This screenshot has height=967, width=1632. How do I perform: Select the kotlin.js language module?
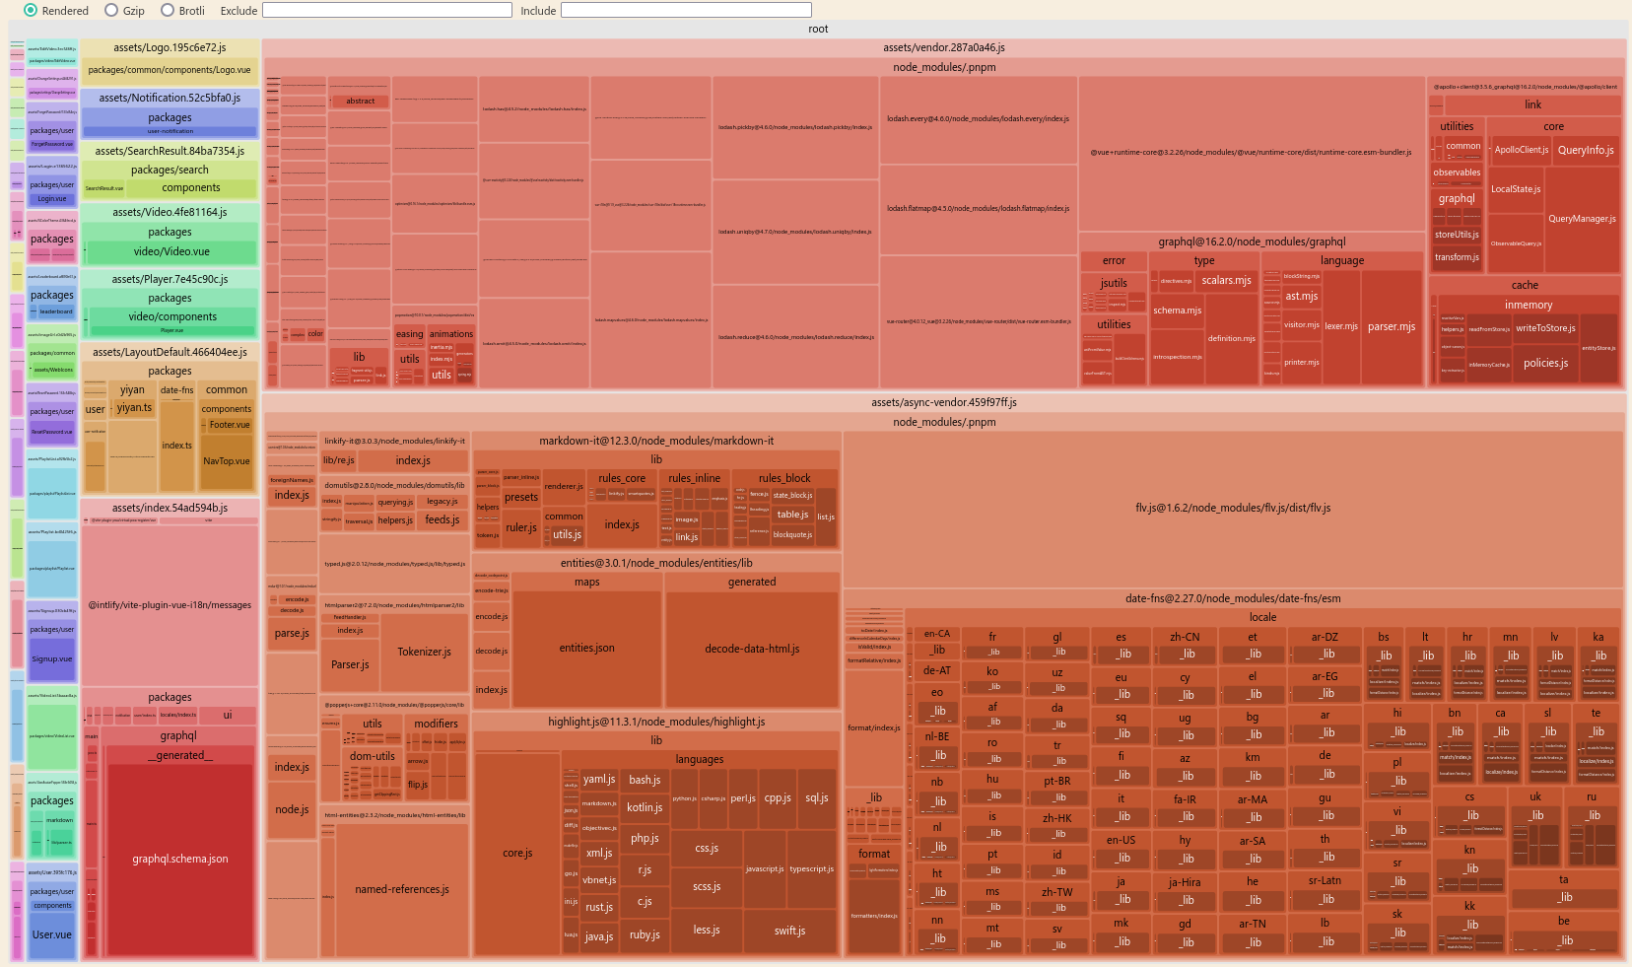click(x=645, y=808)
